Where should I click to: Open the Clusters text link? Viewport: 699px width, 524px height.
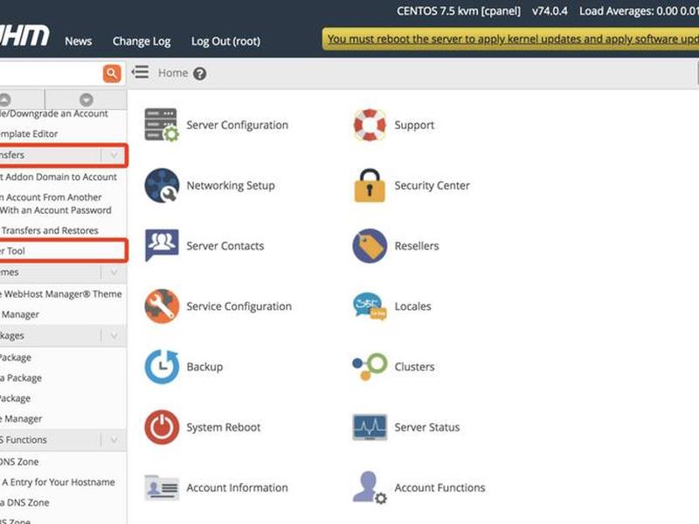[x=414, y=367]
